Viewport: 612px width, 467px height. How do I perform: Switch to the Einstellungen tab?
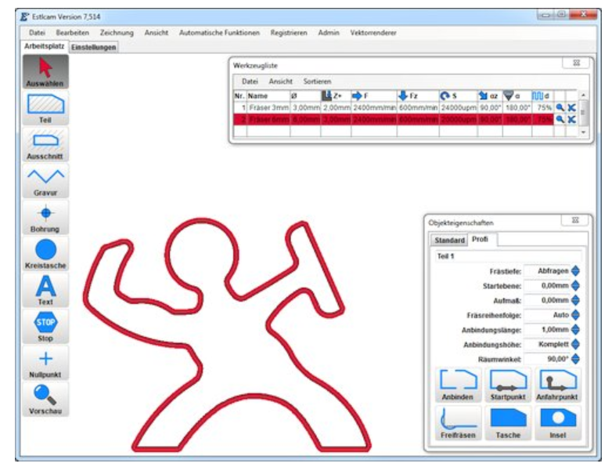[x=94, y=47]
